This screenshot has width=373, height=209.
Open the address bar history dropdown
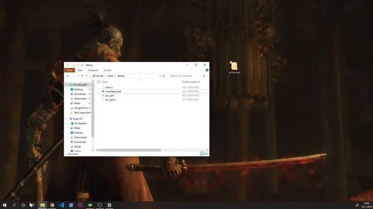click(x=160, y=76)
